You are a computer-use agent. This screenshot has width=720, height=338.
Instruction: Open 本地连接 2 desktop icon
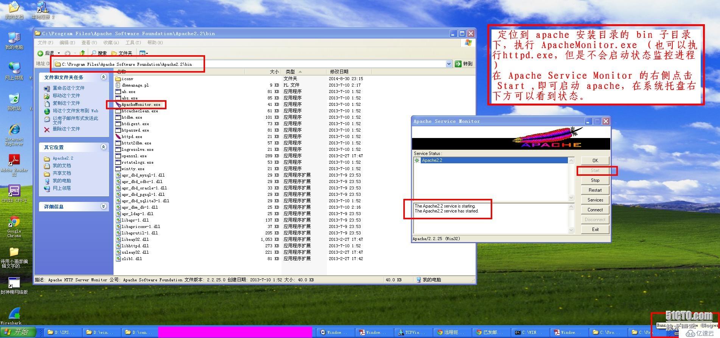click(x=42, y=10)
